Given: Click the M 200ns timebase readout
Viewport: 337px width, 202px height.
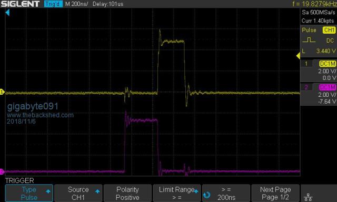Looking at the screenshot, I should point(76,4).
